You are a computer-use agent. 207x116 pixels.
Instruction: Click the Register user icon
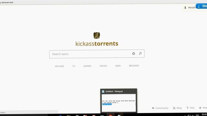[x=185, y=8]
